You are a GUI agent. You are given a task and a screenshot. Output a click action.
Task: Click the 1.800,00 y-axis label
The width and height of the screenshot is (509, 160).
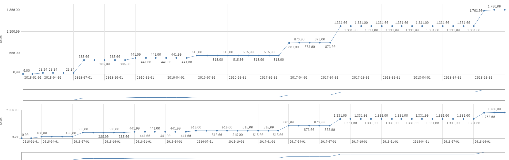click(13, 10)
